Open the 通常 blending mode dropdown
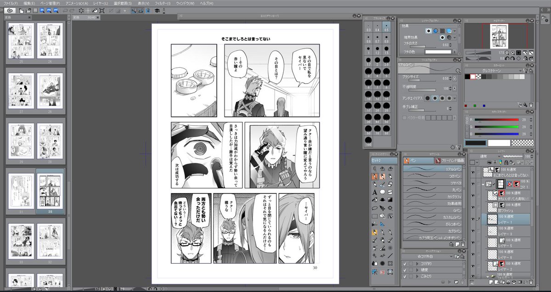Screen dimensions: 551x292 click(x=488, y=156)
